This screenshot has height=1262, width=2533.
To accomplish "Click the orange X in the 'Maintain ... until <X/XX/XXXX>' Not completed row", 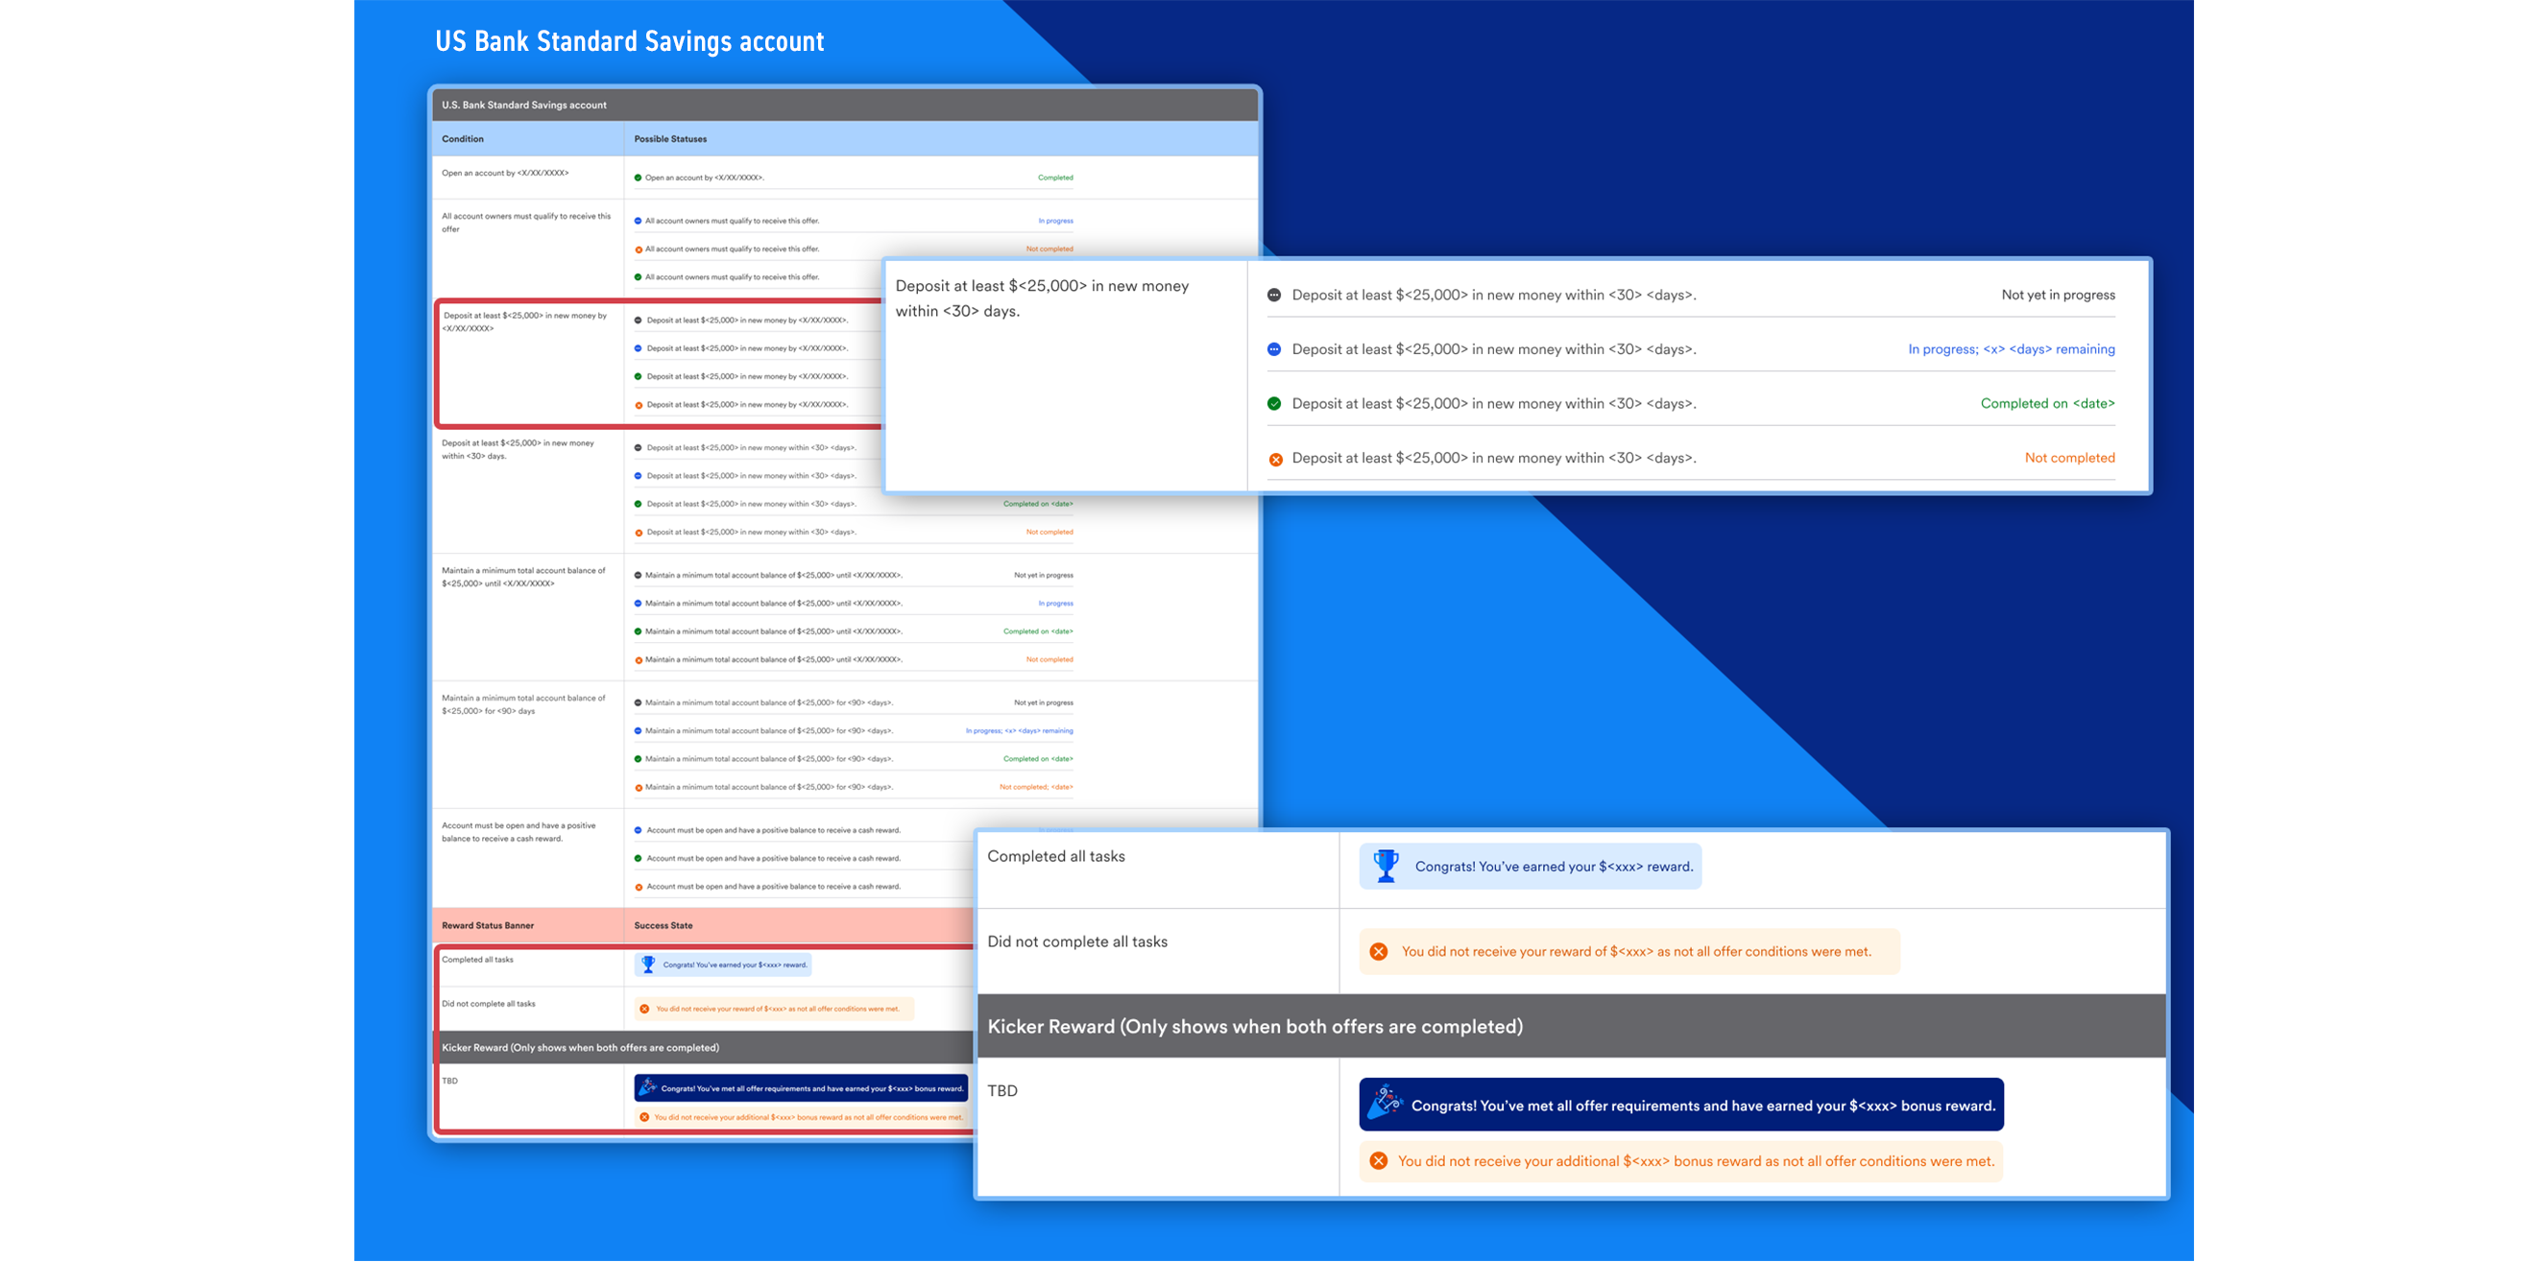I will (639, 660).
